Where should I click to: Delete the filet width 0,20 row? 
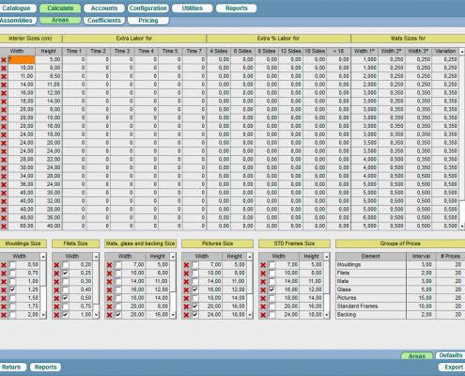56,265
